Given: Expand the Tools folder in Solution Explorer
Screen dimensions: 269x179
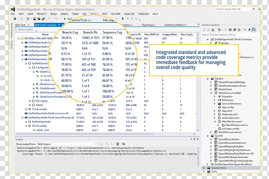Looking at the screenshot, I should pos(204,172).
